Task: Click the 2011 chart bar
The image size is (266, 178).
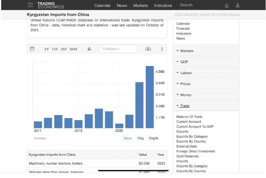Action: pos(38,125)
